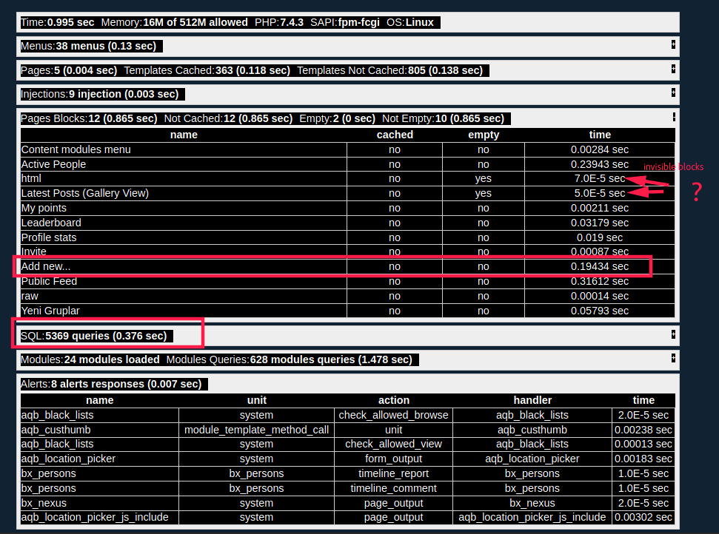Click the 'empty' column header in Pages Blocks
The width and height of the screenshot is (719, 534).
[484, 135]
